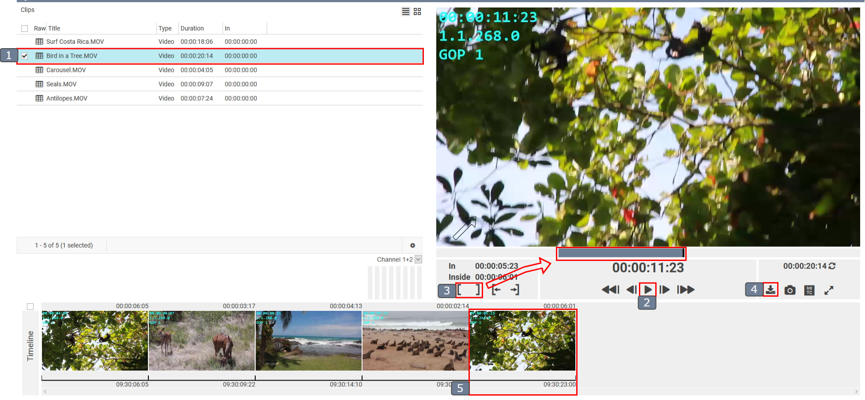Click the go to out point icon
The height and width of the screenshot is (400, 865).
point(515,290)
